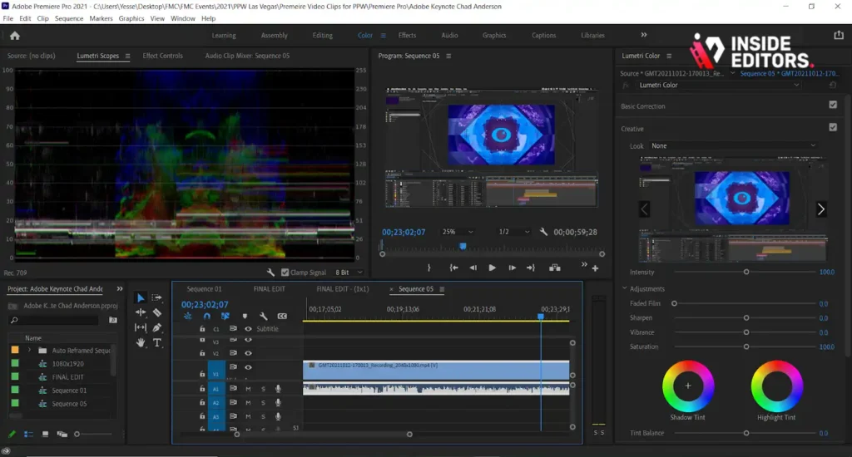The width and height of the screenshot is (852, 457).
Task: Toggle V1 track output eye
Action: (x=248, y=367)
